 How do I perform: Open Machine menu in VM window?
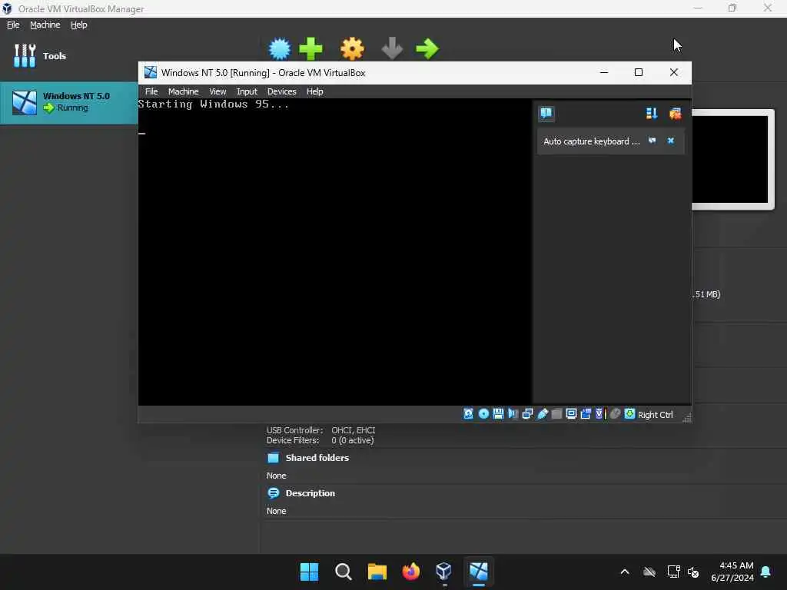[183, 91]
